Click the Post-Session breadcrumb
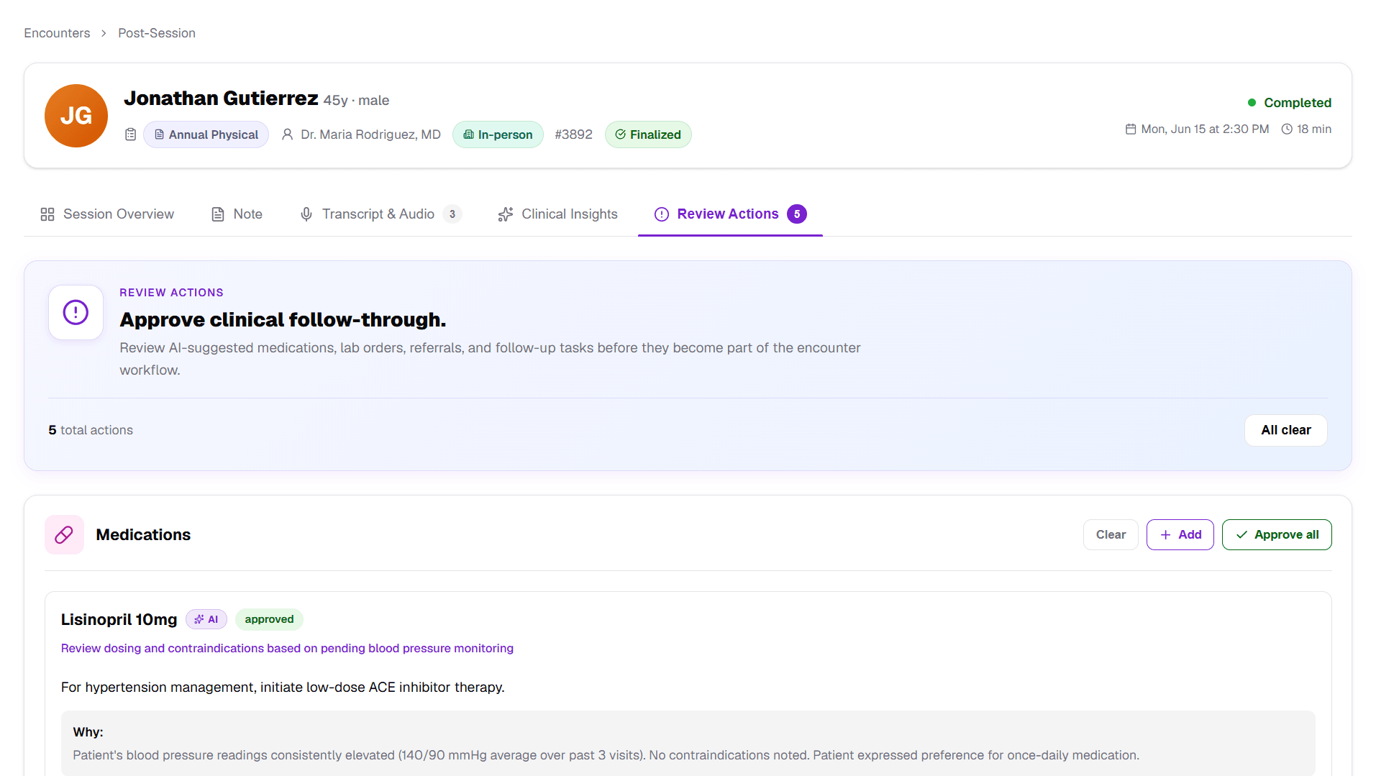Image resolution: width=1376 pixels, height=776 pixels. (x=157, y=33)
